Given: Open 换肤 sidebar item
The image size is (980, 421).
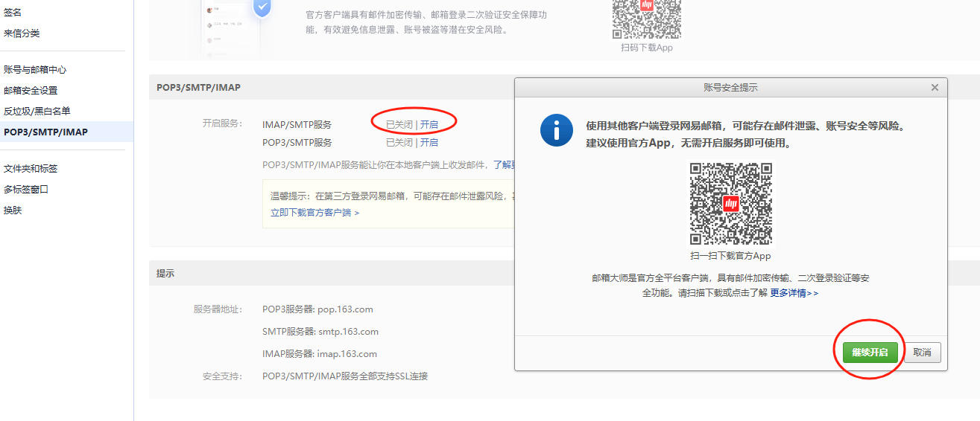Looking at the screenshot, I should pyautogui.click(x=13, y=210).
